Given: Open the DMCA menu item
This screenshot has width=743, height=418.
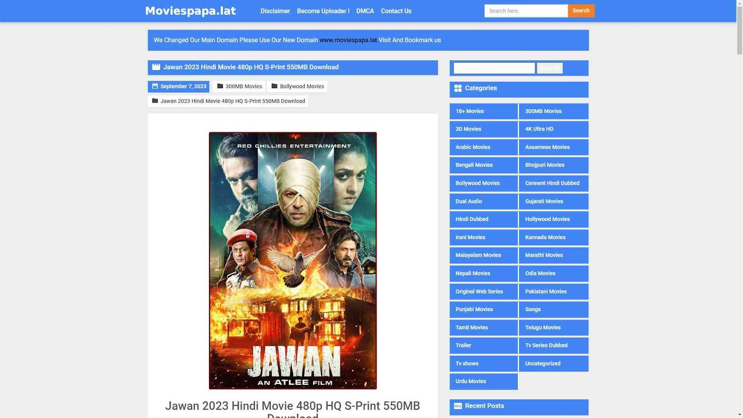Looking at the screenshot, I should point(365,11).
